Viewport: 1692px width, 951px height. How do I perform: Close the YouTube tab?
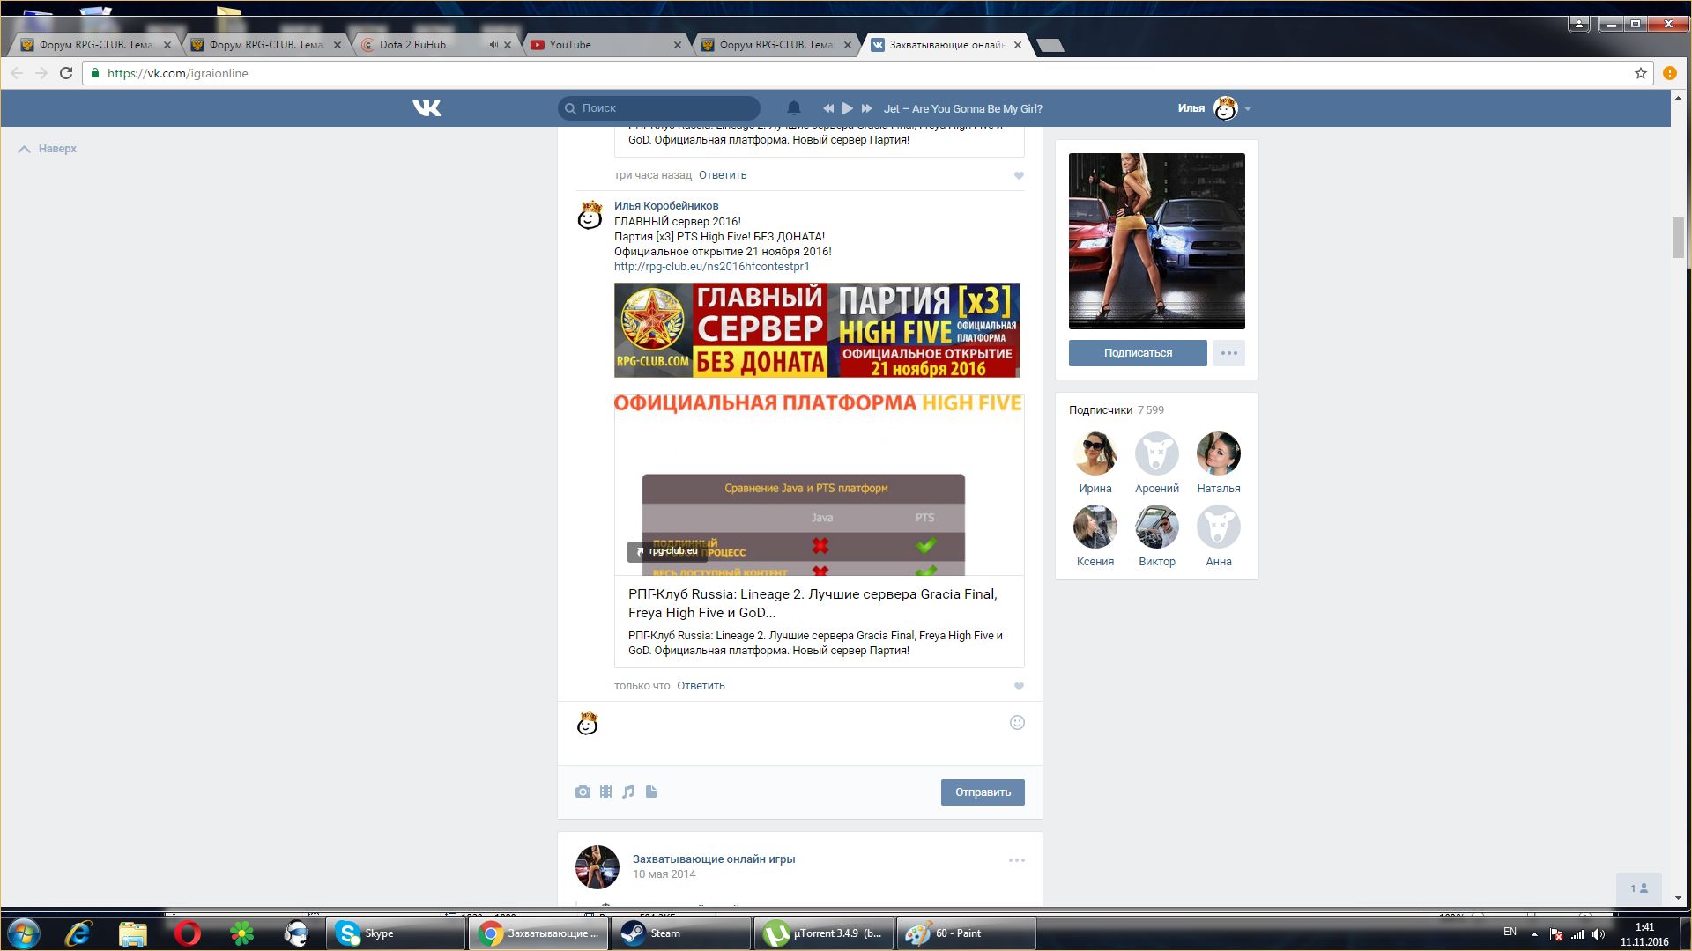tap(677, 45)
